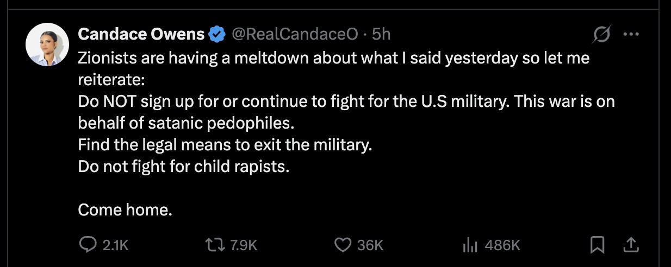Viewport: 671px width, 267px height.
Task: Click the share upload arrow icon
Action: click(x=630, y=245)
